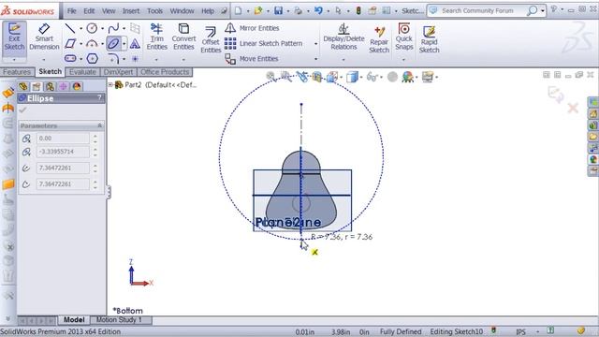The image size is (599, 337).
Task: Select the sketch Text tool
Action: click(135, 44)
